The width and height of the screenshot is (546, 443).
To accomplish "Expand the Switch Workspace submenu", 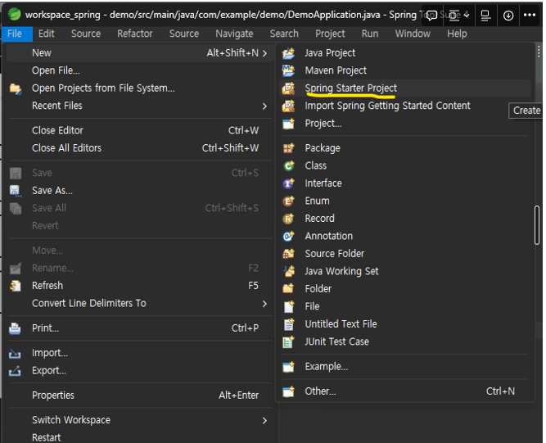I will coord(264,420).
